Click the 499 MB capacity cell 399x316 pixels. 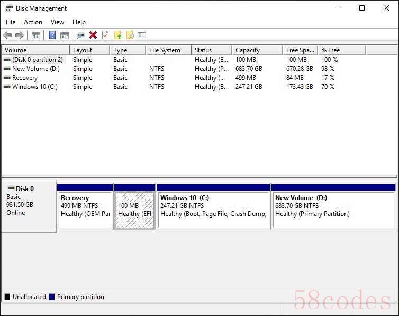tap(246, 78)
